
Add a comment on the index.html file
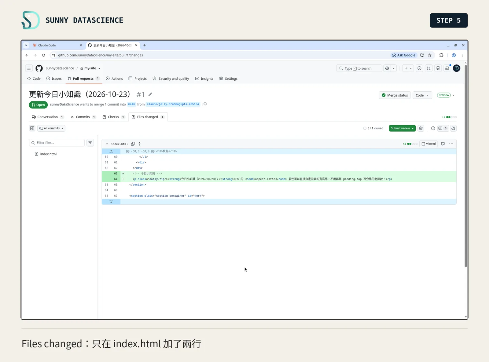coord(443,144)
